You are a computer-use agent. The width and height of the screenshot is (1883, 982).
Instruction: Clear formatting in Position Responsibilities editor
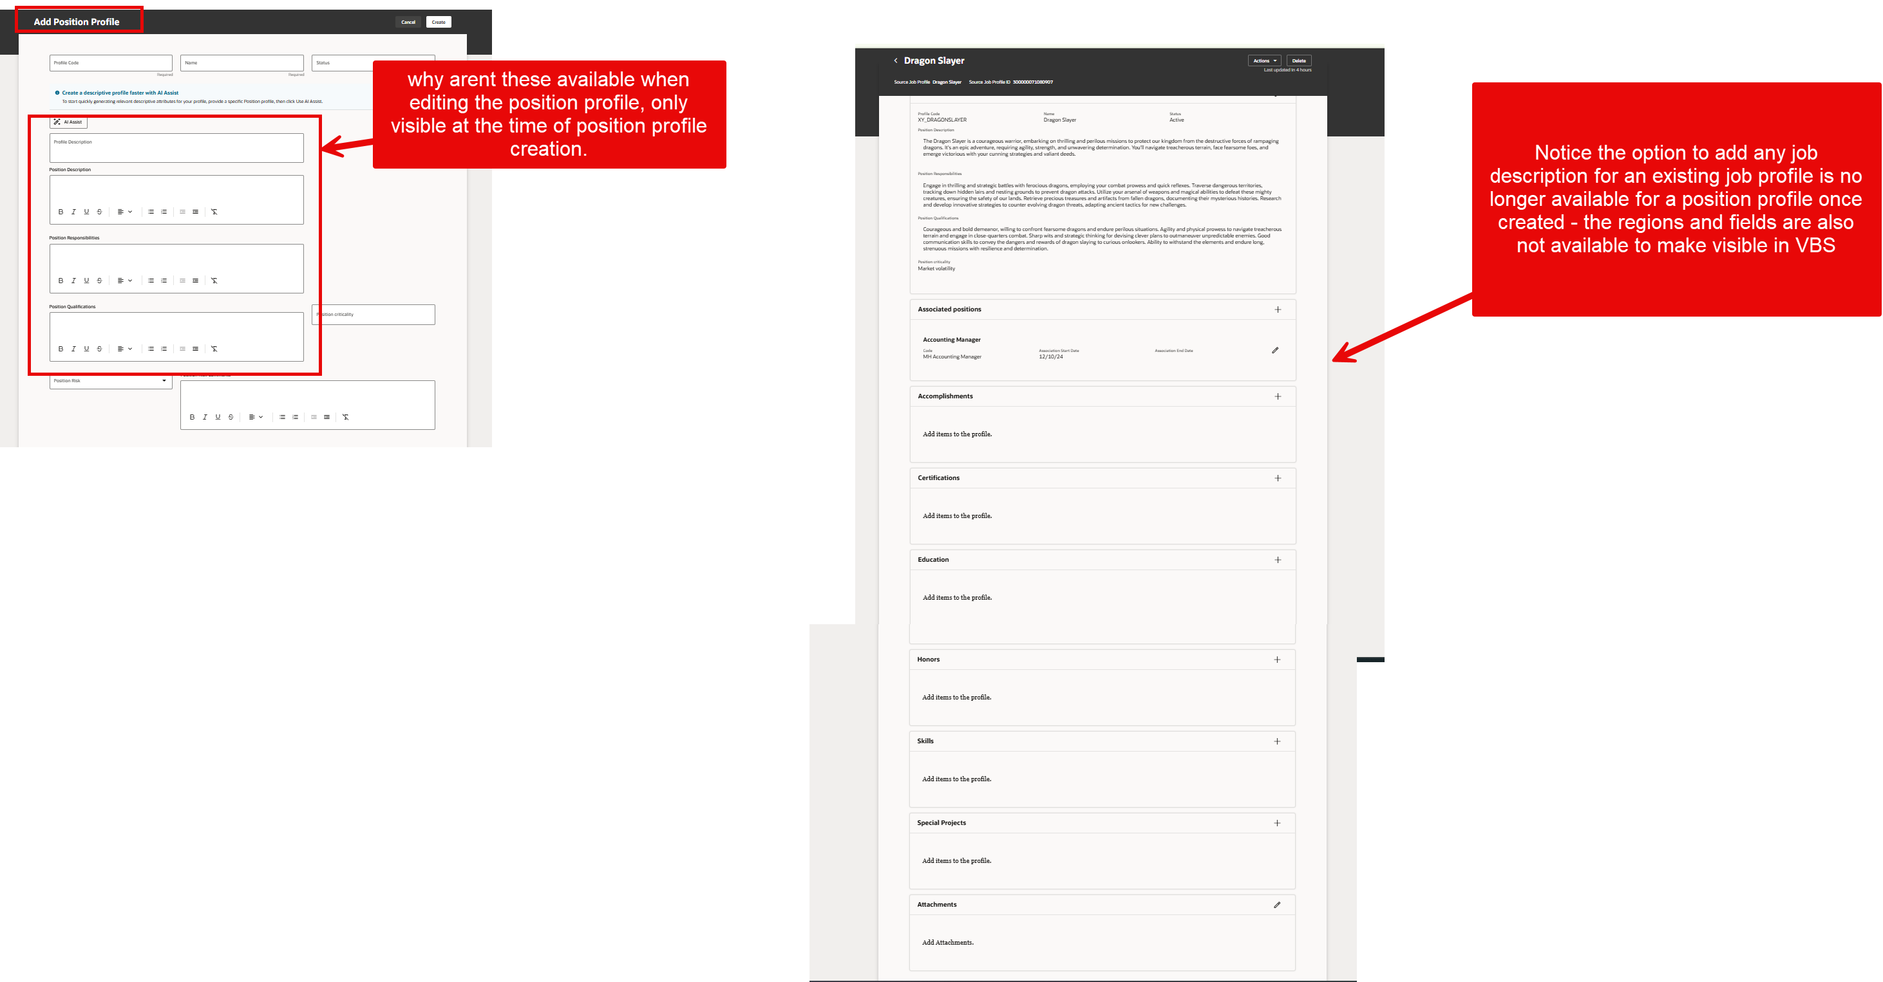pos(214,281)
